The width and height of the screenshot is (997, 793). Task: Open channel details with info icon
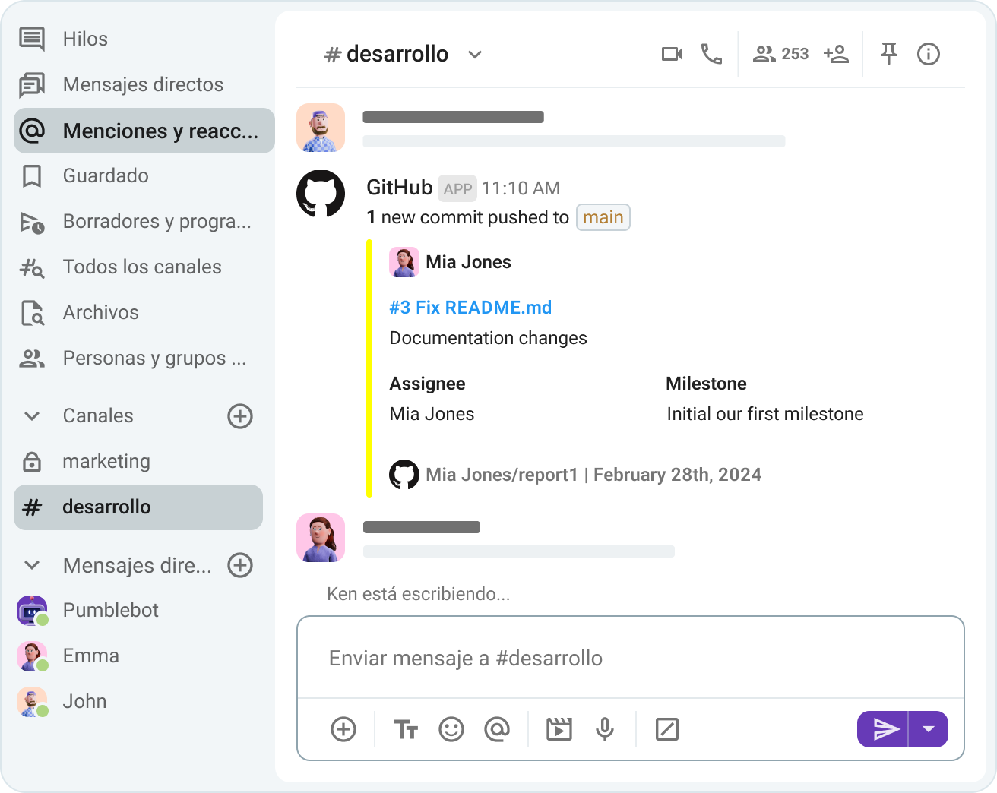coord(928,54)
